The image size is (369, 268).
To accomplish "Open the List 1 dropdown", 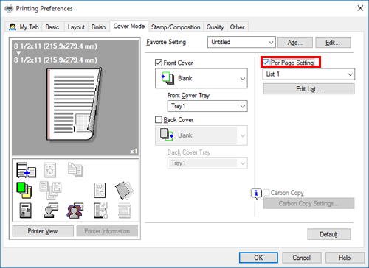I will (308, 74).
